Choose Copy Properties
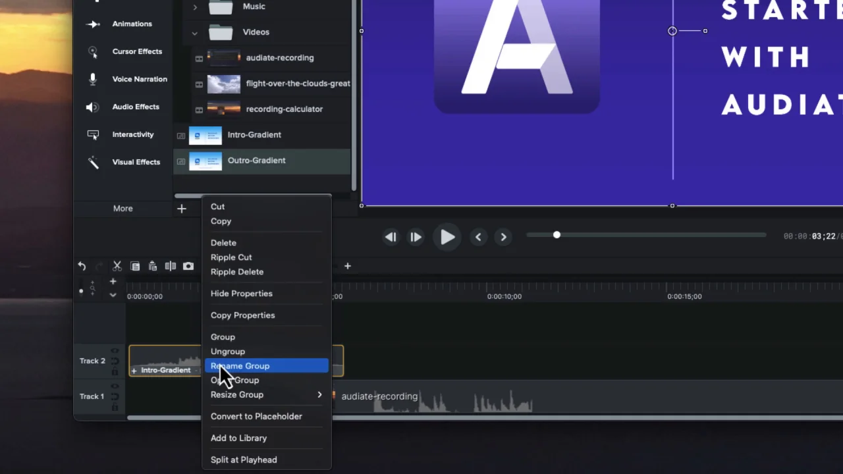The height and width of the screenshot is (474, 843). 243,315
